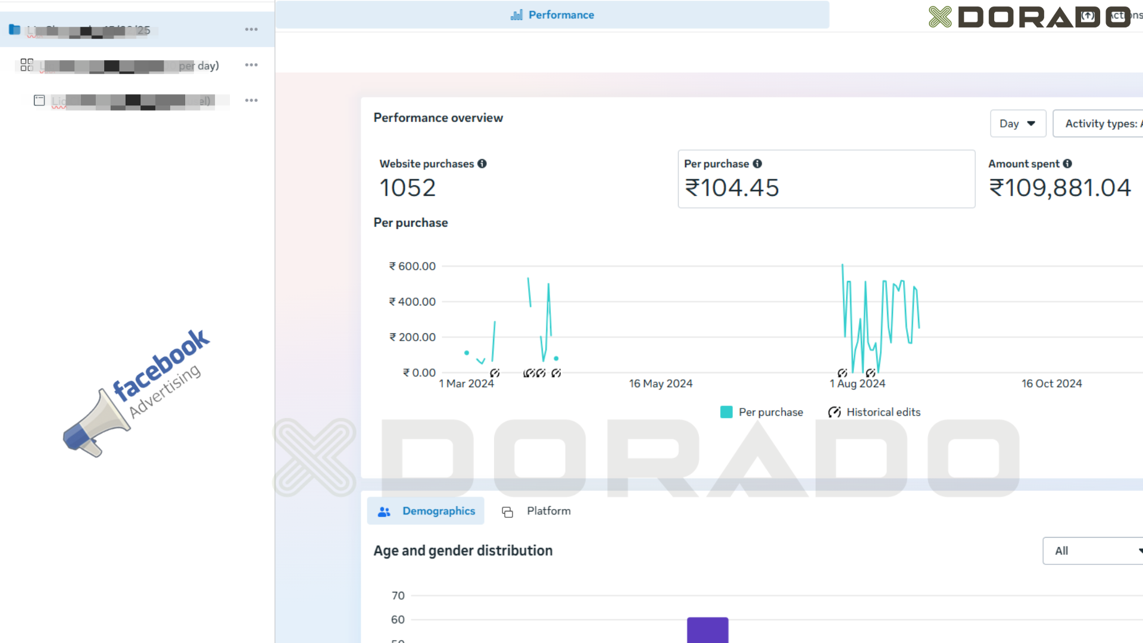Click info icon beside Website purchases

(x=482, y=164)
